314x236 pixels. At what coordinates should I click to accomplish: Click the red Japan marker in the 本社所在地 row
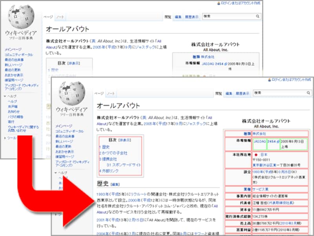pos(256,155)
